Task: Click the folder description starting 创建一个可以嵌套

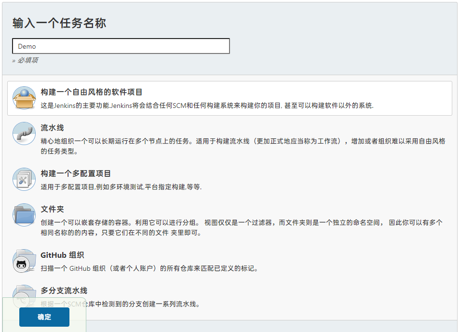Action: coord(242,227)
